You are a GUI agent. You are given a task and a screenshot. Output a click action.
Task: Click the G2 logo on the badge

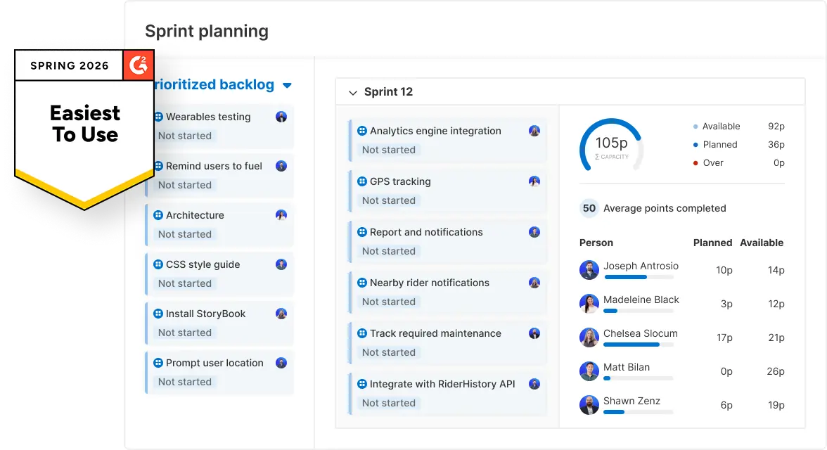tap(139, 65)
